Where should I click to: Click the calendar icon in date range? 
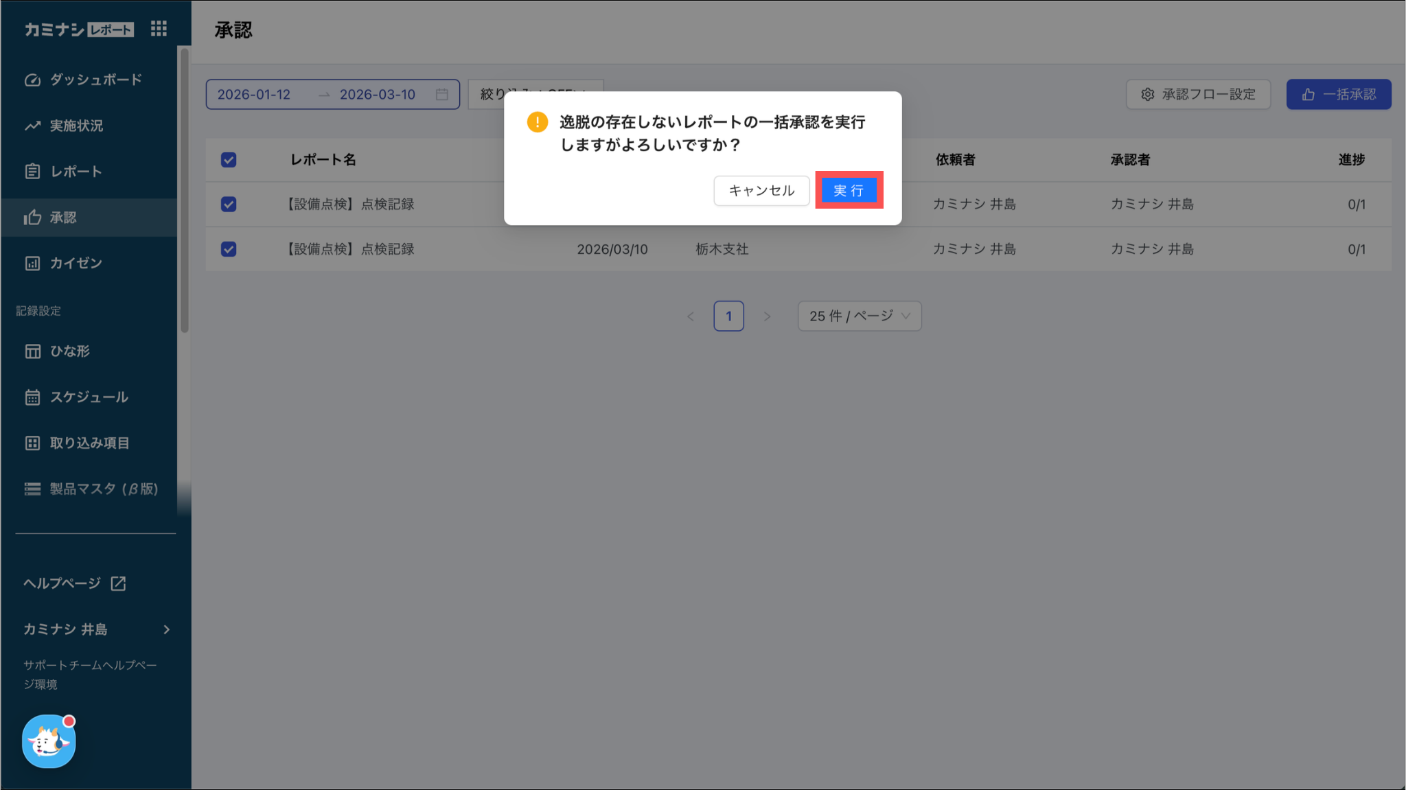[x=442, y=95]
